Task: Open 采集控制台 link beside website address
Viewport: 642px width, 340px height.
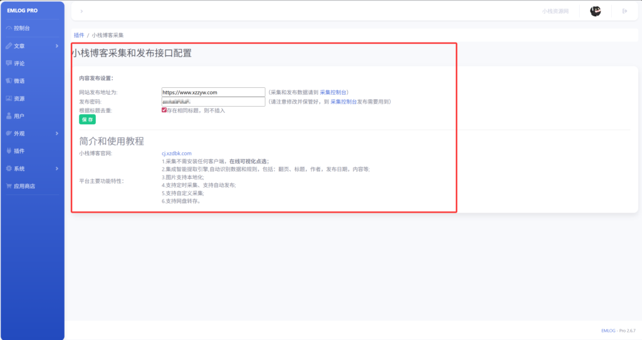Action: 333,93
